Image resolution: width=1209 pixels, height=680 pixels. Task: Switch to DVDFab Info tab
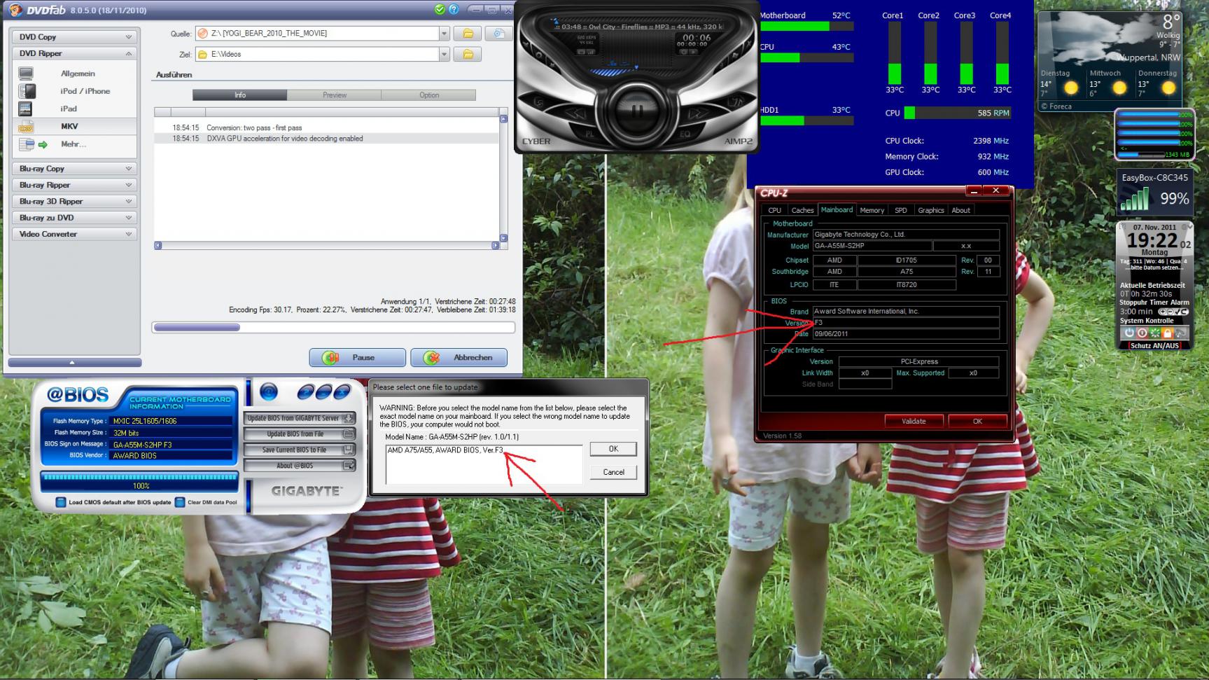point(240,95)
